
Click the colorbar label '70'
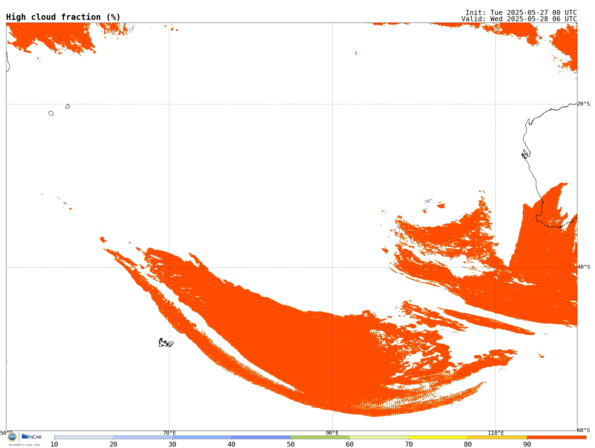click(x=409, y=444)
